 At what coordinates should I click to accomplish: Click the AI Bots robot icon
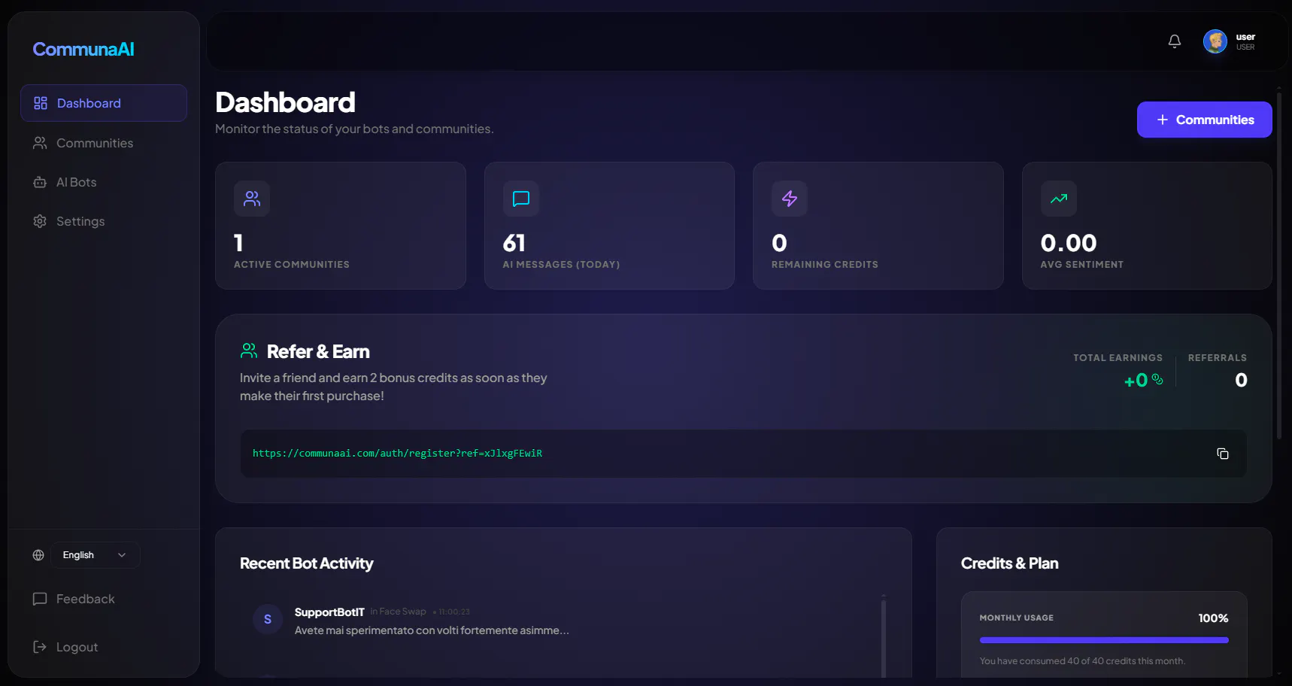[40, 182]
